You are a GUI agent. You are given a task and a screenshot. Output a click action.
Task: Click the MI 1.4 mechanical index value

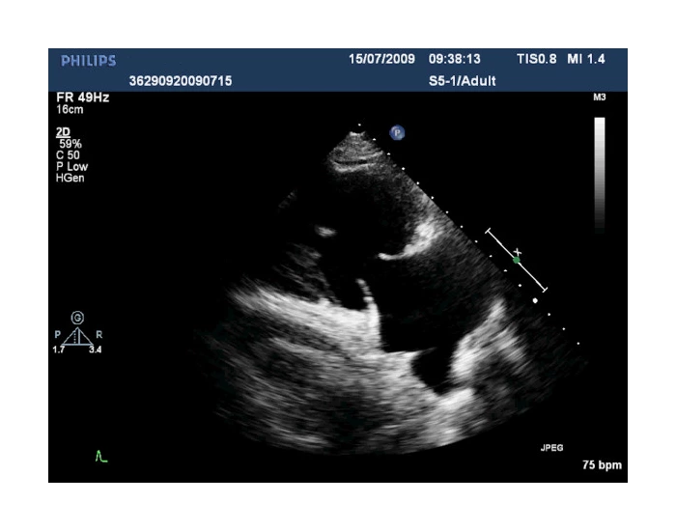click(x=586, y=59)
